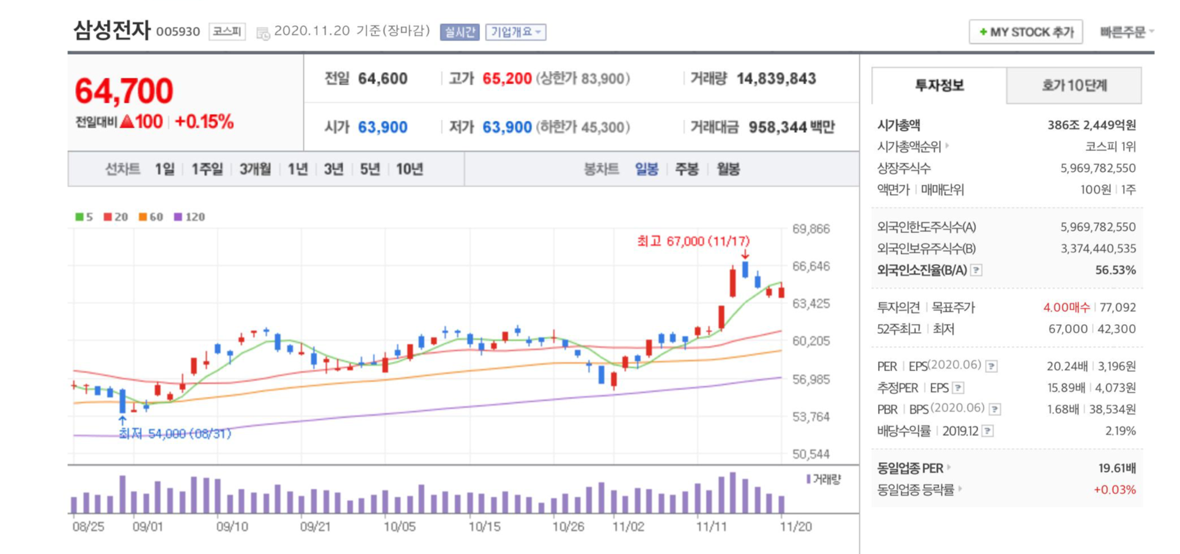
Task: Select the 3개월 line chart period
Action: pos(255,169)
